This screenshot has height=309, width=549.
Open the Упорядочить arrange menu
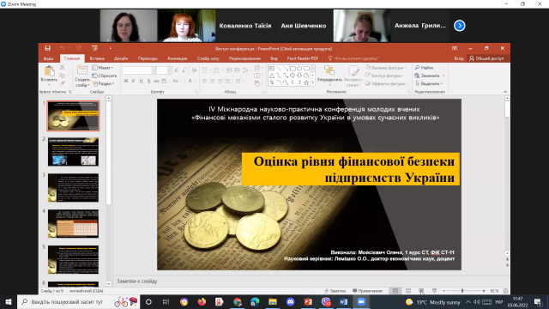click(x=329, y=76)
